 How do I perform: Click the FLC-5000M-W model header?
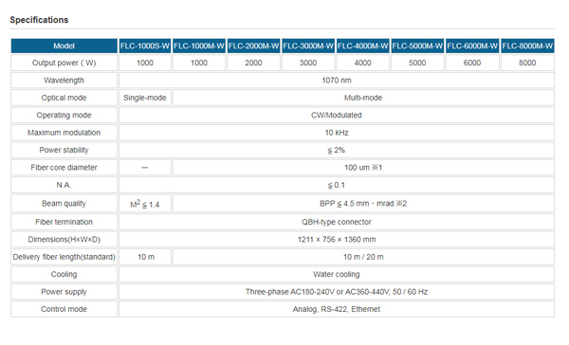click(417, 46)
